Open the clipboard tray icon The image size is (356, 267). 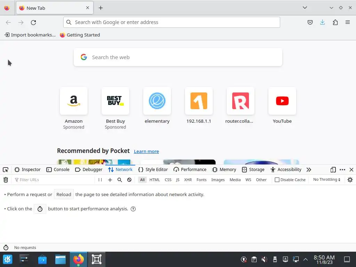point(254,259)
